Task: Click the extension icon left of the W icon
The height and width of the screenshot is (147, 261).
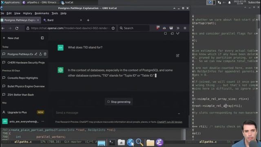Action: (x=164, y=28)
